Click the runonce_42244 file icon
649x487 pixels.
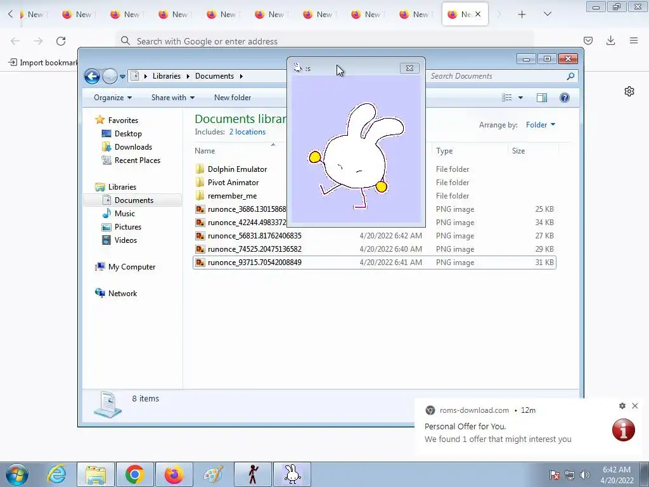point(200,223)
